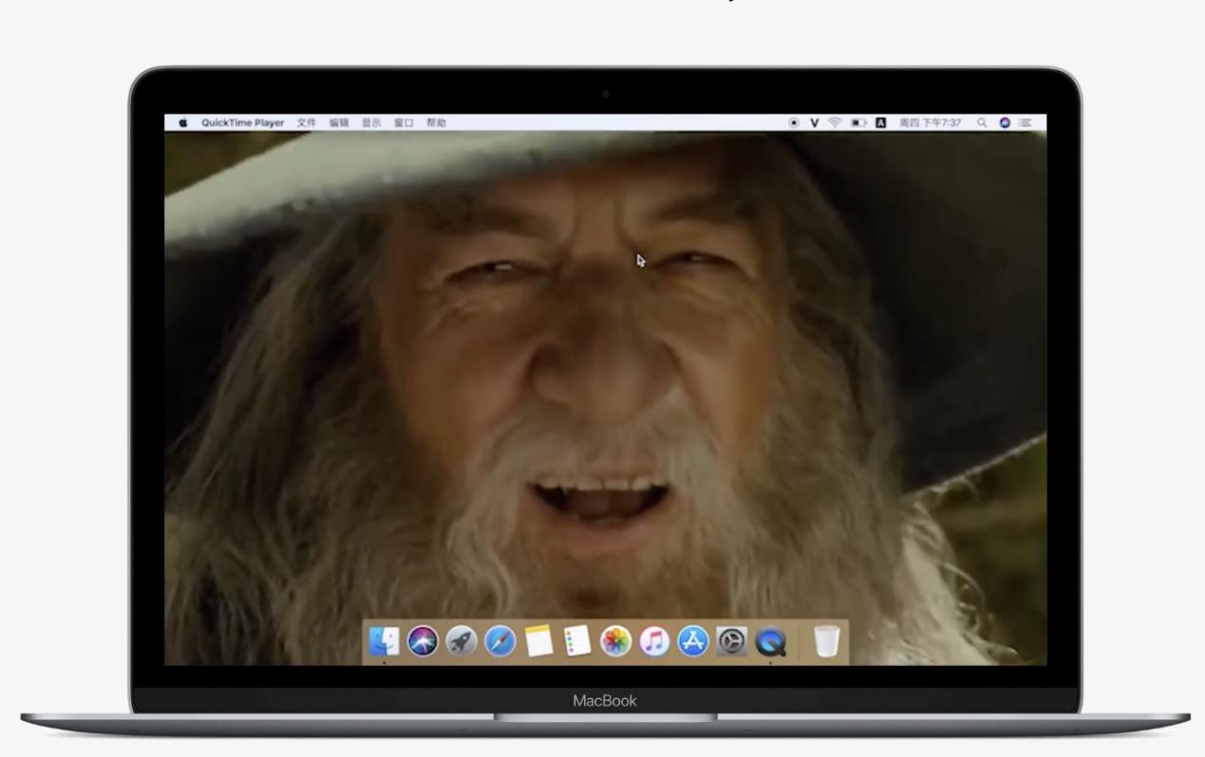Open Safari browser from the dock
The image size is (1205, 757).
tap(500, 642)
